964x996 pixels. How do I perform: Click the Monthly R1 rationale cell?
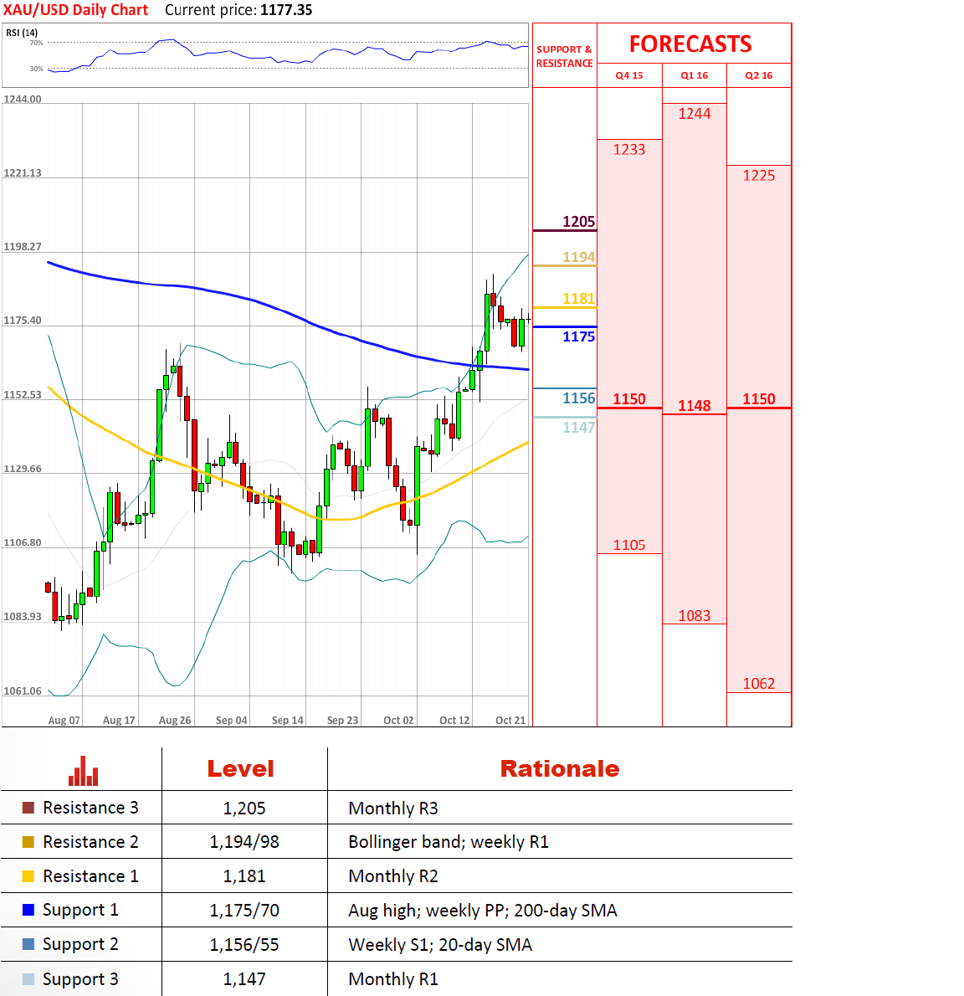tap(393, 979)
